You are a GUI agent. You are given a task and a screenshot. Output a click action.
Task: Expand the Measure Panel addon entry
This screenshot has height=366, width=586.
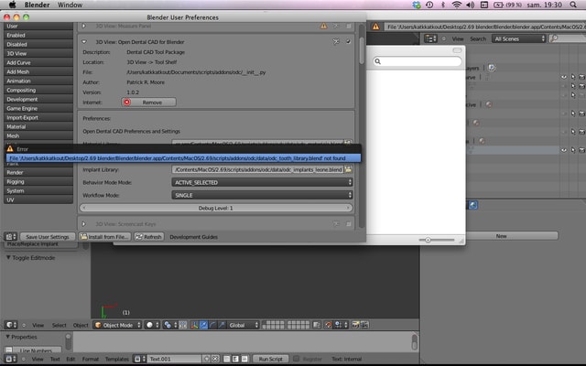pos(84,26)
